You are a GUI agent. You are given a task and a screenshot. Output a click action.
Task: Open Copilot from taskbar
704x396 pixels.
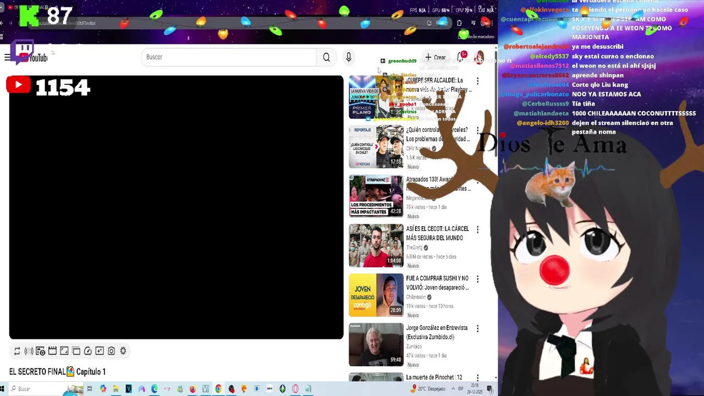(103, 389)
